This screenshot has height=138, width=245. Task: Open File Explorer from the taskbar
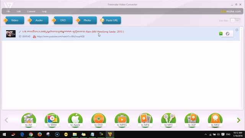(75, 135)
